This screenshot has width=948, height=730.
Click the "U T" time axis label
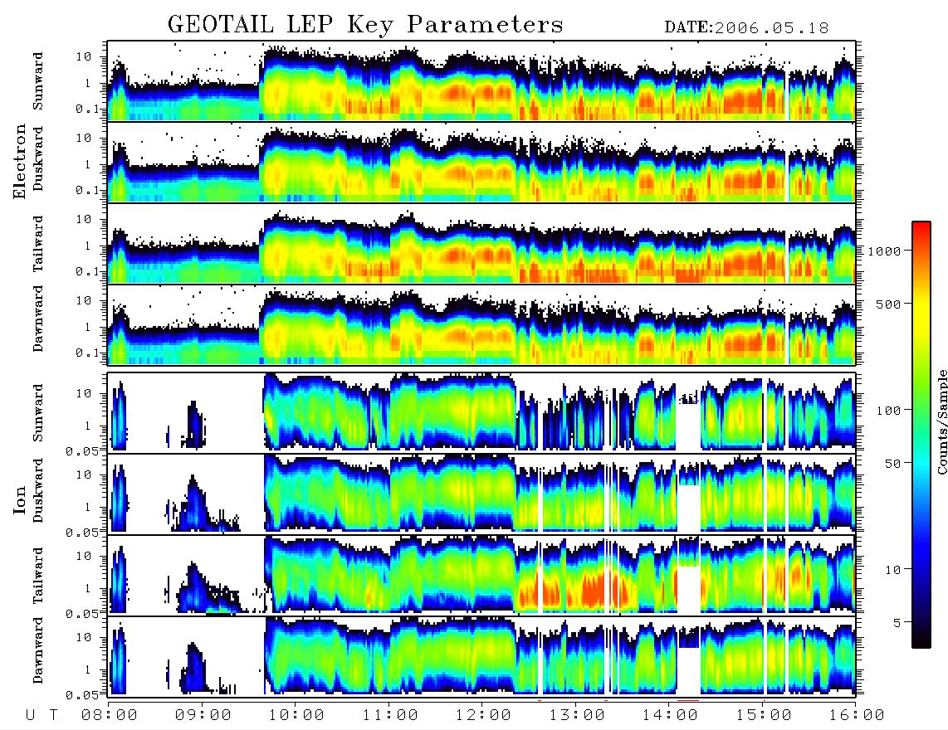tap(42, 716)
